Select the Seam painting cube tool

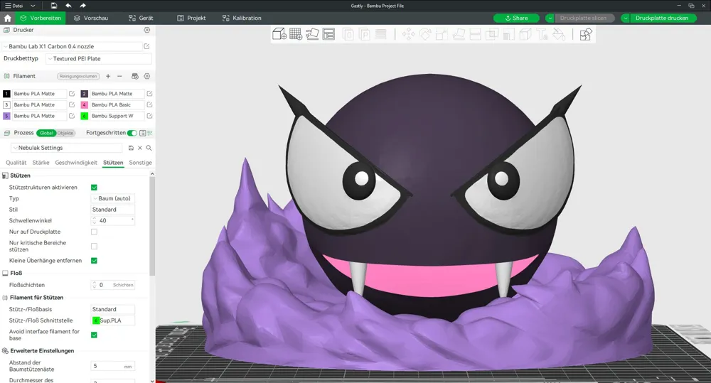pyautogui.click(x=525, y=34)
